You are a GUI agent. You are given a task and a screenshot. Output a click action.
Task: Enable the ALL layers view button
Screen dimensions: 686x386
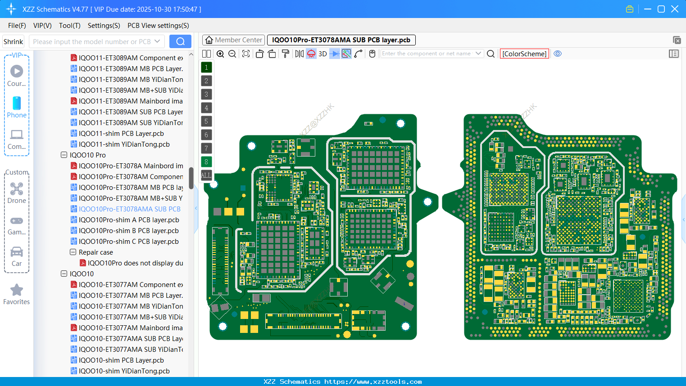(206, 175)
